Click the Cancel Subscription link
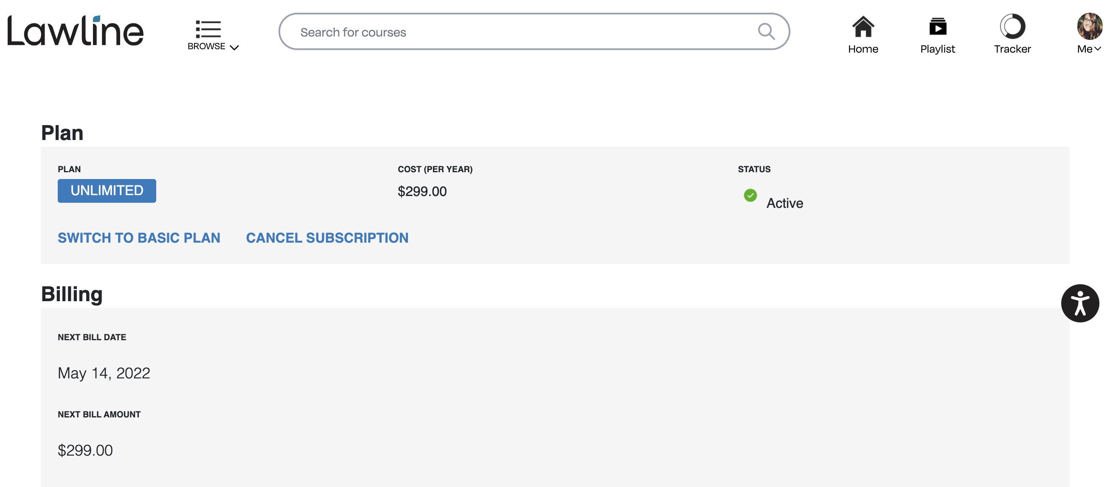The width and height of the screenshot is (1113, 487). point(327,238)
